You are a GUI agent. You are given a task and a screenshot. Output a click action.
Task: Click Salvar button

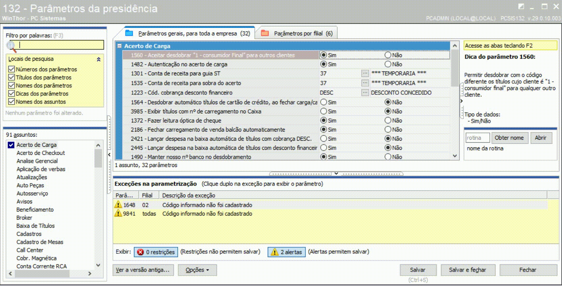(x=418, y=270)
